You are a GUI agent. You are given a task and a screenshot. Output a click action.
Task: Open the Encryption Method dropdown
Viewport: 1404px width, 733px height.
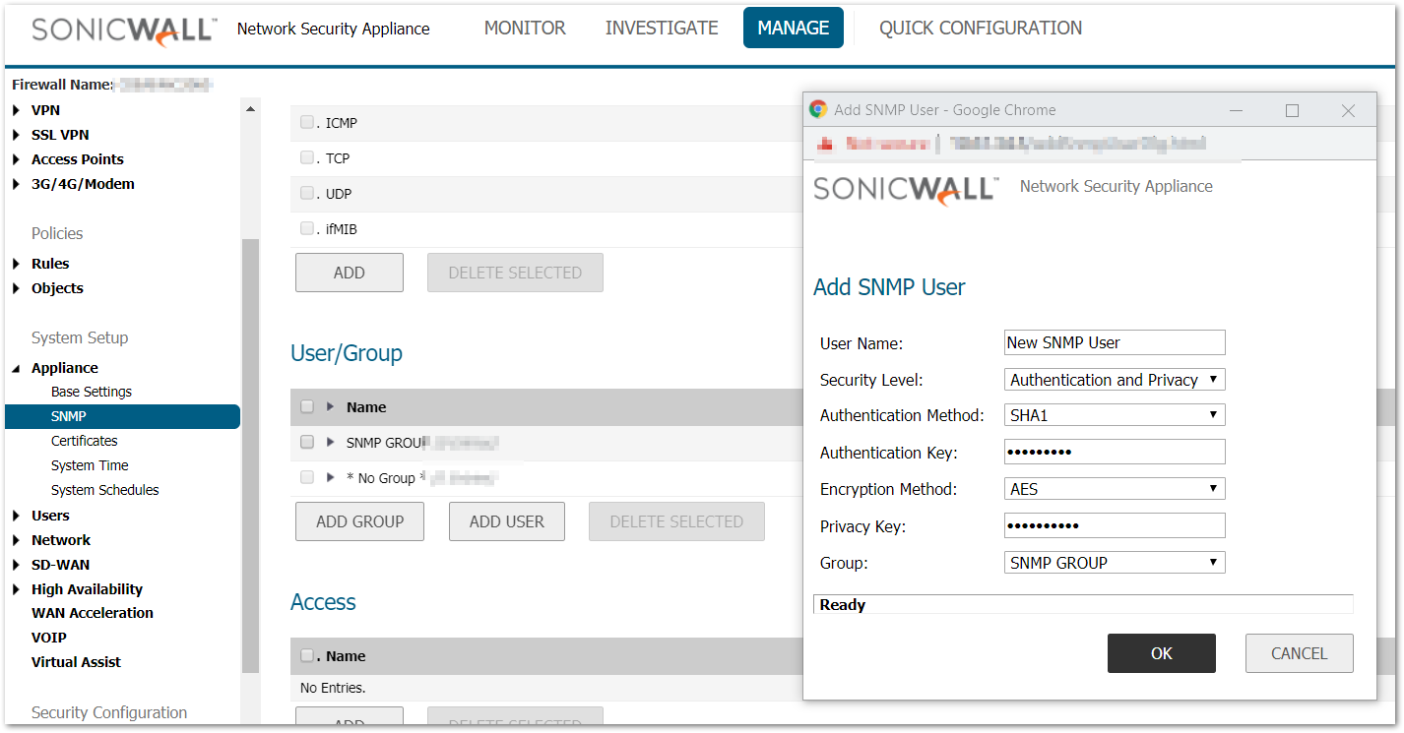click(1115, 489)
